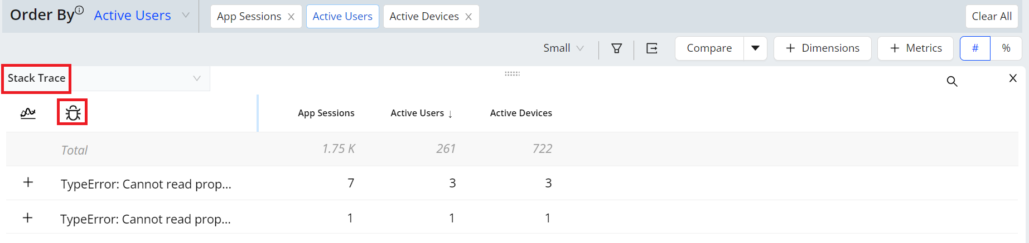1029x243 pixels.
Task: Click the trend line chart icon
Action: coord(28,113)
